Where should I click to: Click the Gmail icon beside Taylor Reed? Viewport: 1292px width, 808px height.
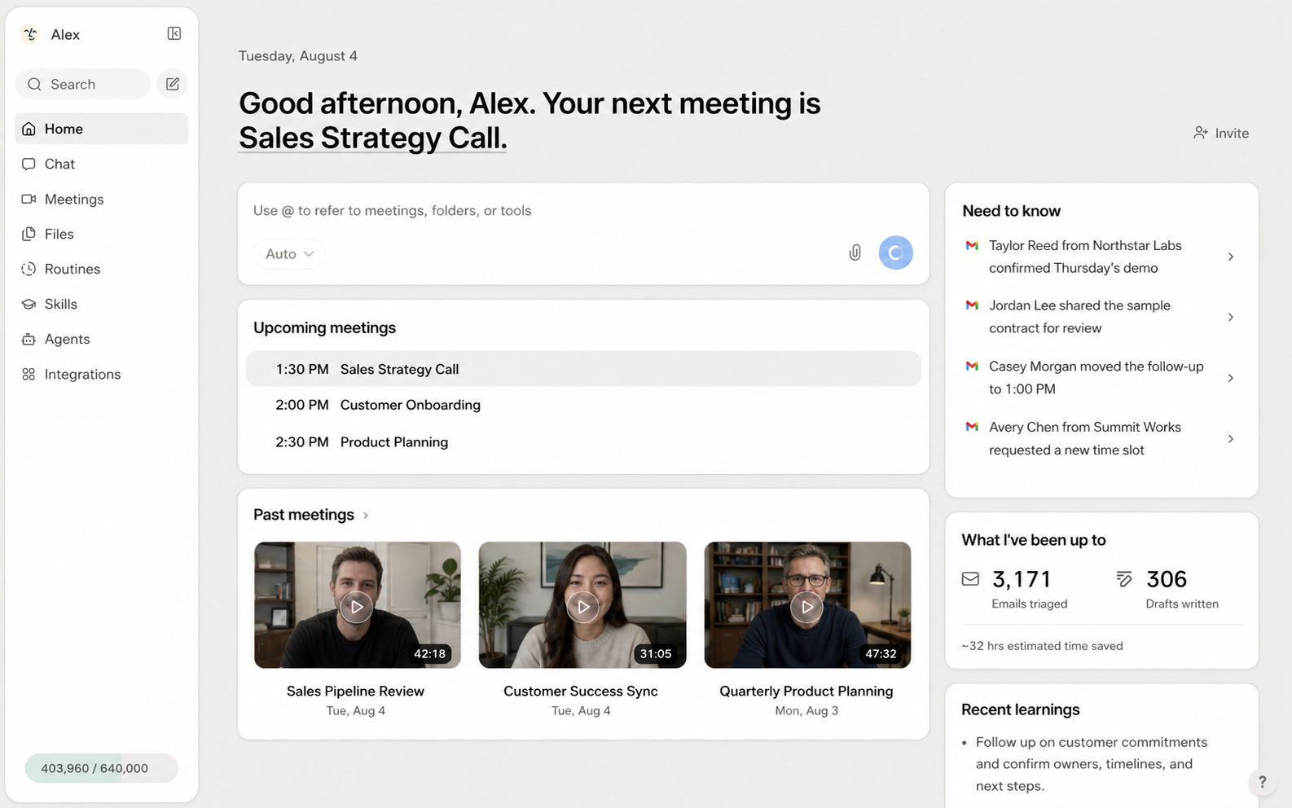point(972,245)
